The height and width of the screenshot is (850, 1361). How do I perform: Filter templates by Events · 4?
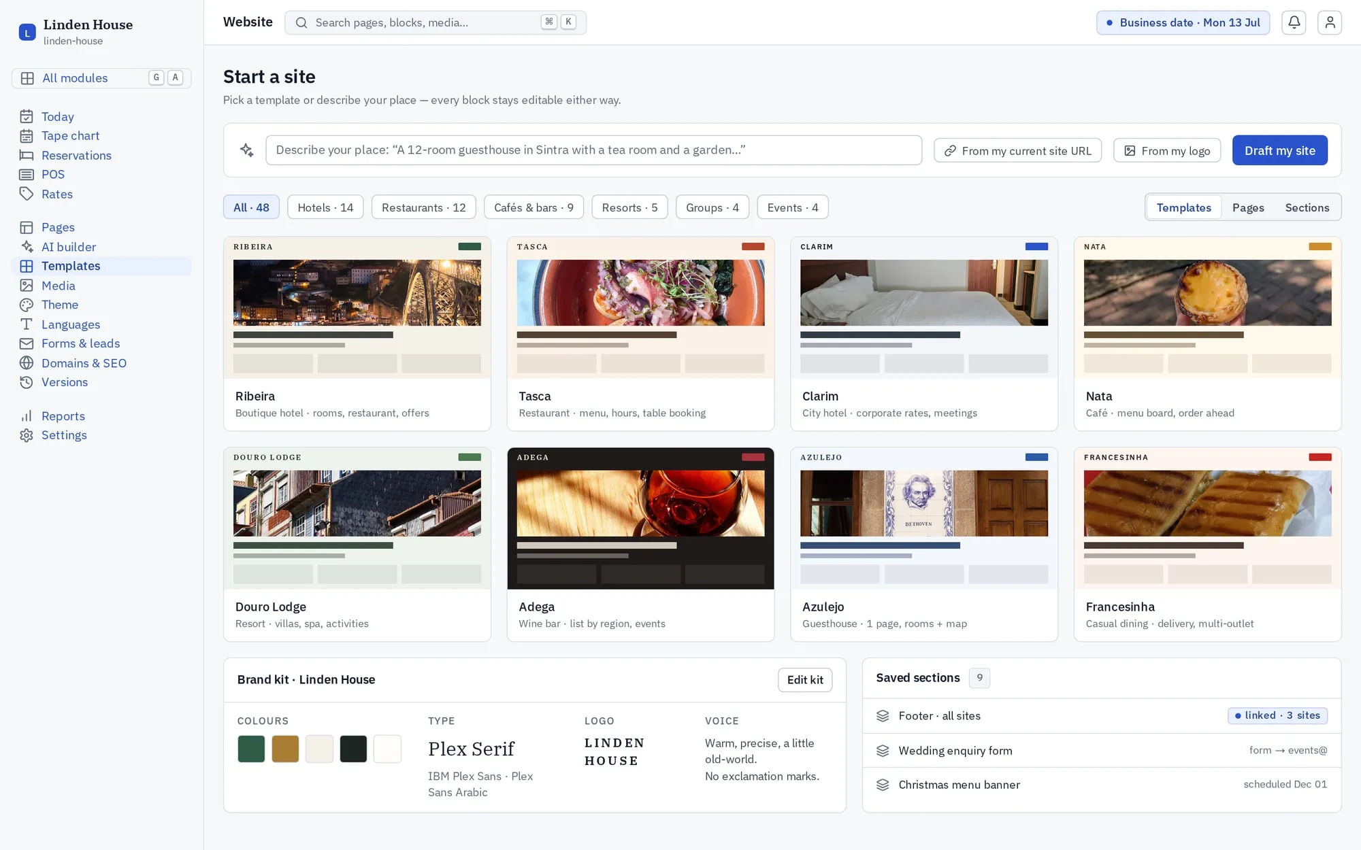click(x=793, y=207)
